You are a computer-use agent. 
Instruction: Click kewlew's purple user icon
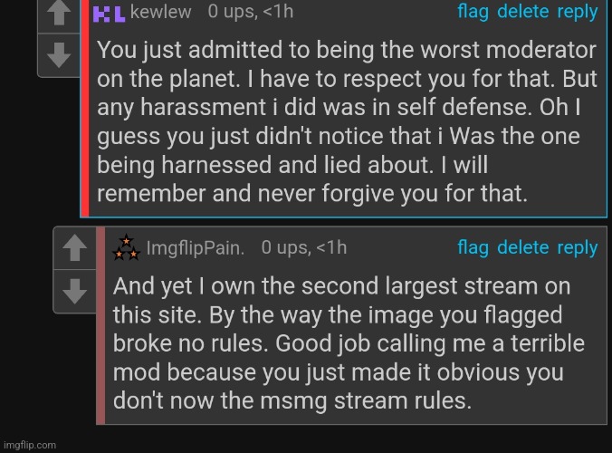tap(110, 13)
